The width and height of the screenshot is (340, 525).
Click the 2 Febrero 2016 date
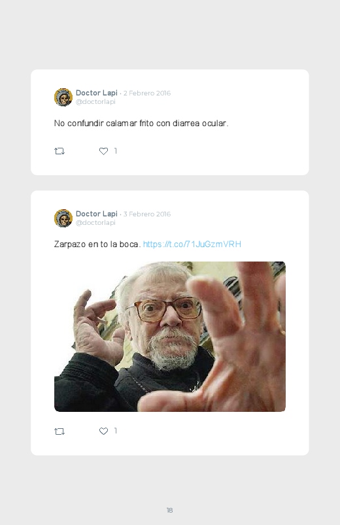147,93
